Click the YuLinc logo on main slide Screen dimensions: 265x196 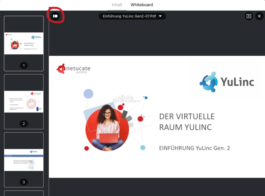point(227,82)
